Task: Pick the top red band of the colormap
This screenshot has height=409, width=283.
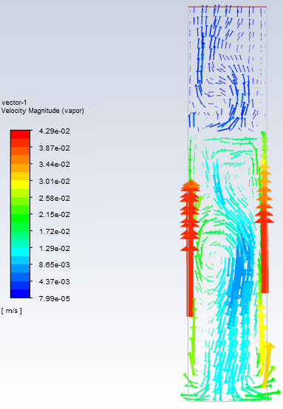Action: (x=20, y=134)
